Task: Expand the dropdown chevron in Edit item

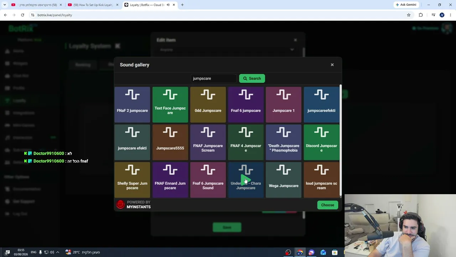Action: pos(292,50)
